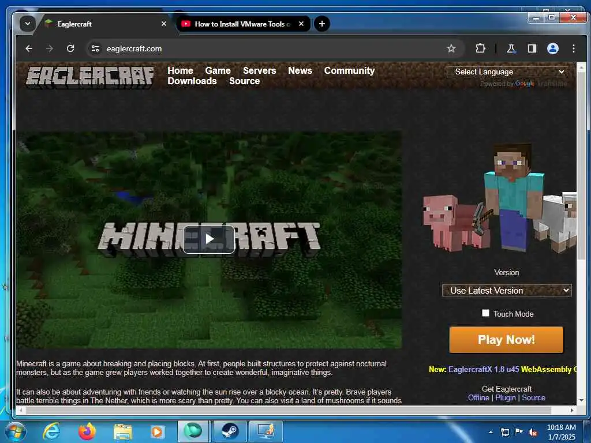Play the Minecraft trailer video
591x443 pixels.
pyautogui.click(x=209, y=239)
